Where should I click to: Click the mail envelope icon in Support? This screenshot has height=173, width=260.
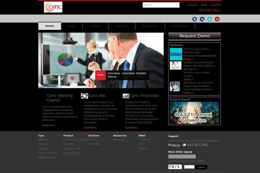[170, 145]
